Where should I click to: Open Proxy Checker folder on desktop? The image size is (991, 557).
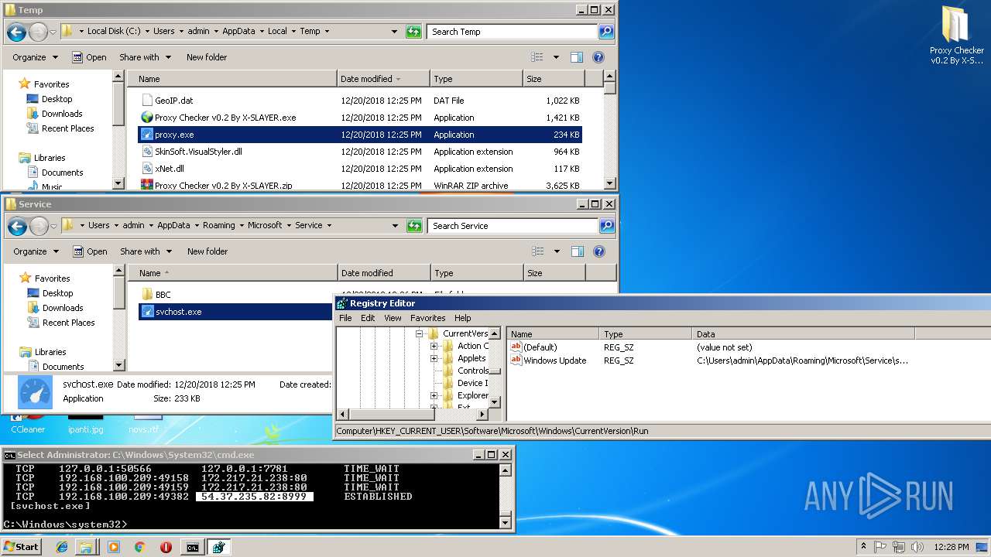coord(957,35)
